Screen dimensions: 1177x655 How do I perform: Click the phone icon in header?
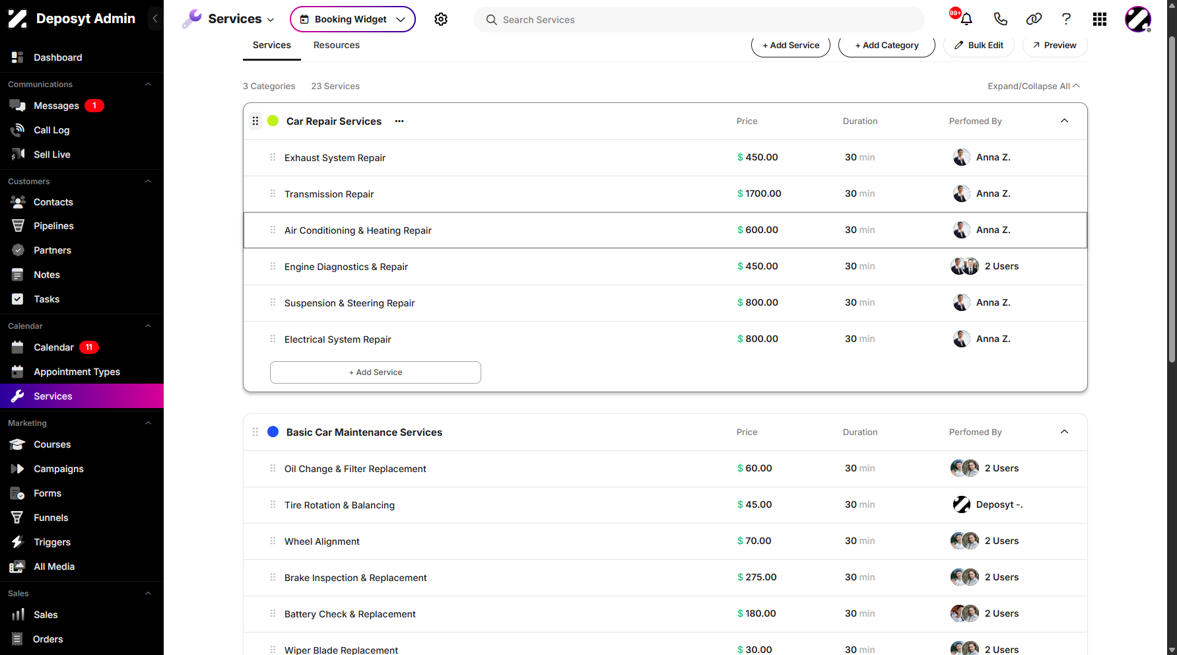(1001, 19)
